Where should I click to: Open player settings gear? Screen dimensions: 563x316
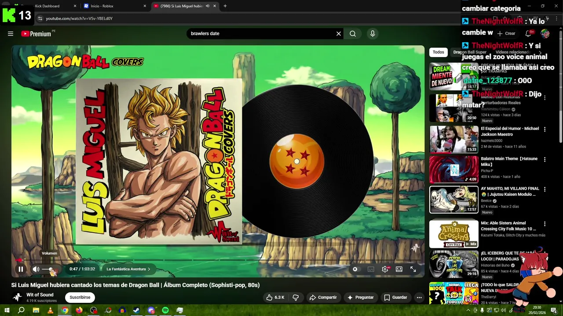click(x=385, y=269)
